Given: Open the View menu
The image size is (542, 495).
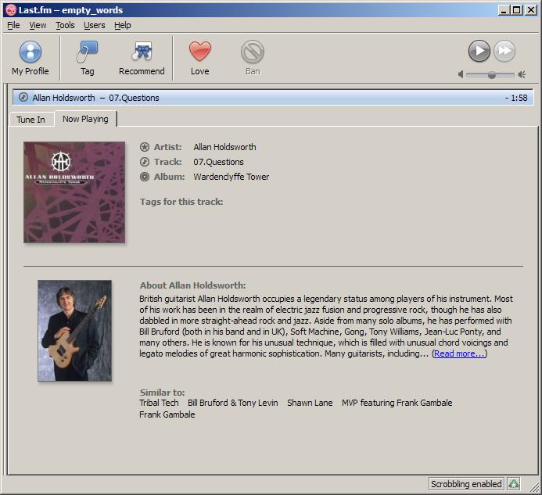Looking at the screenshot, I should pos(38,25).
